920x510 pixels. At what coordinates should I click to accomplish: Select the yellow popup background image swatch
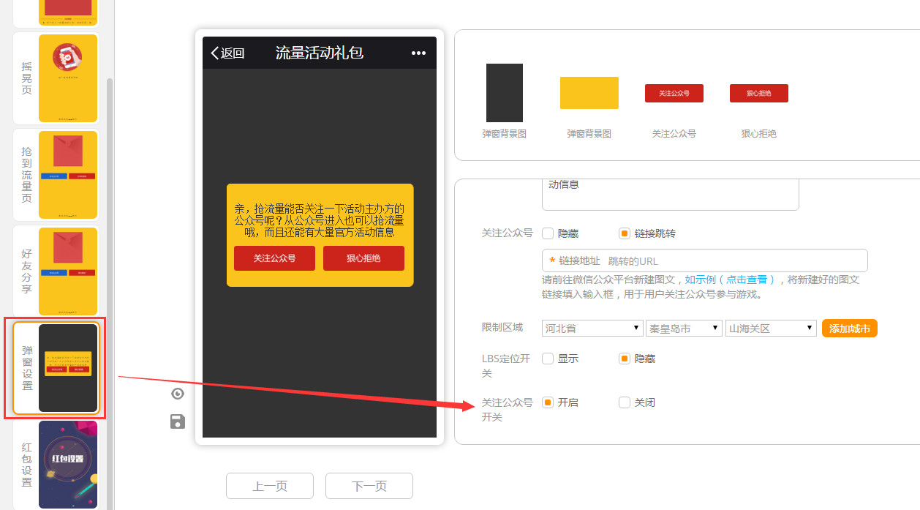click(589, 93)
